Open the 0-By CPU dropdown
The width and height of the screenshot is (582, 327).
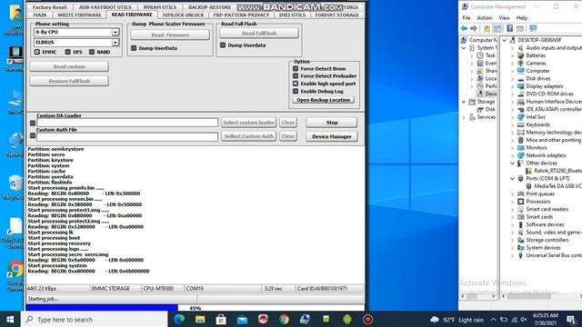(115, 33)
